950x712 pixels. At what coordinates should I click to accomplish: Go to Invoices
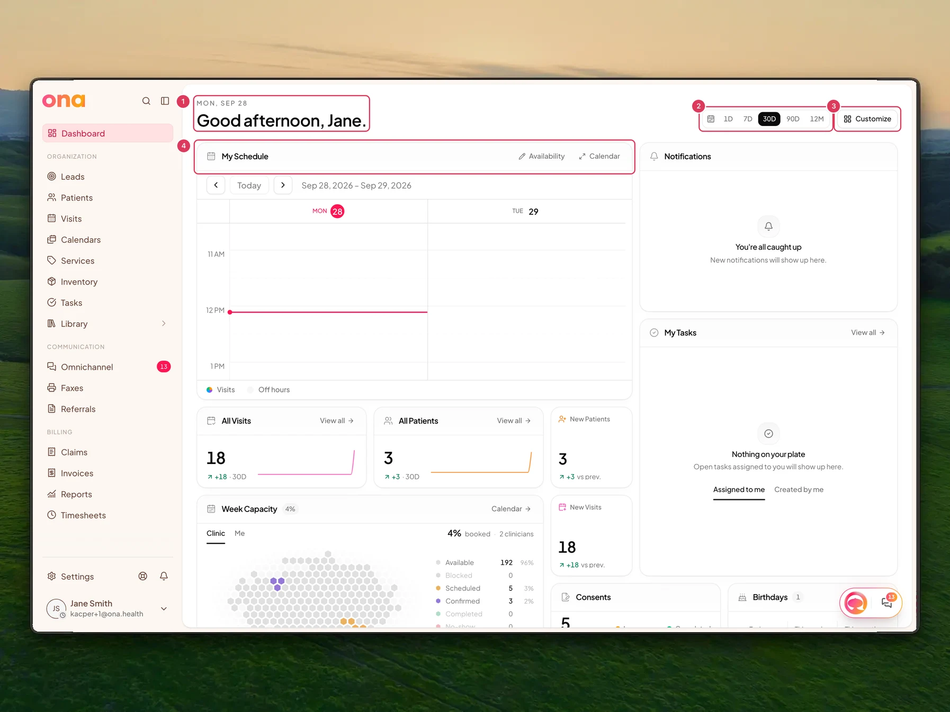pyautogui.click(x=107, y=473)
